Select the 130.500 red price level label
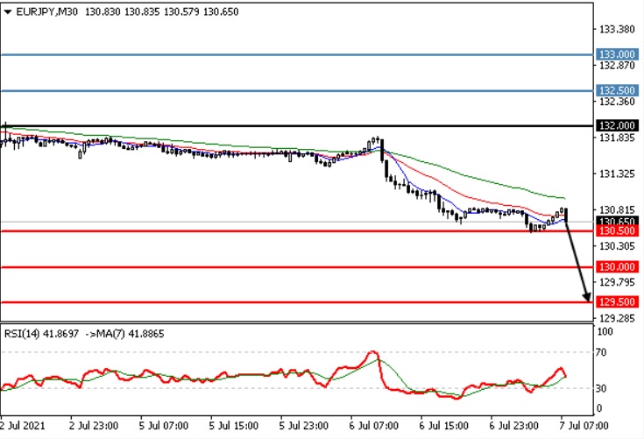This screenshot has width=644, height=439. (617, 230)
